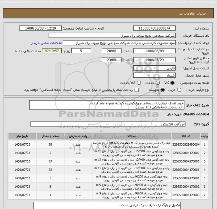This screenshot has height=209, width=217.
Task: Click the response deadline date 1400/06/08
Action: click(154, 51)
